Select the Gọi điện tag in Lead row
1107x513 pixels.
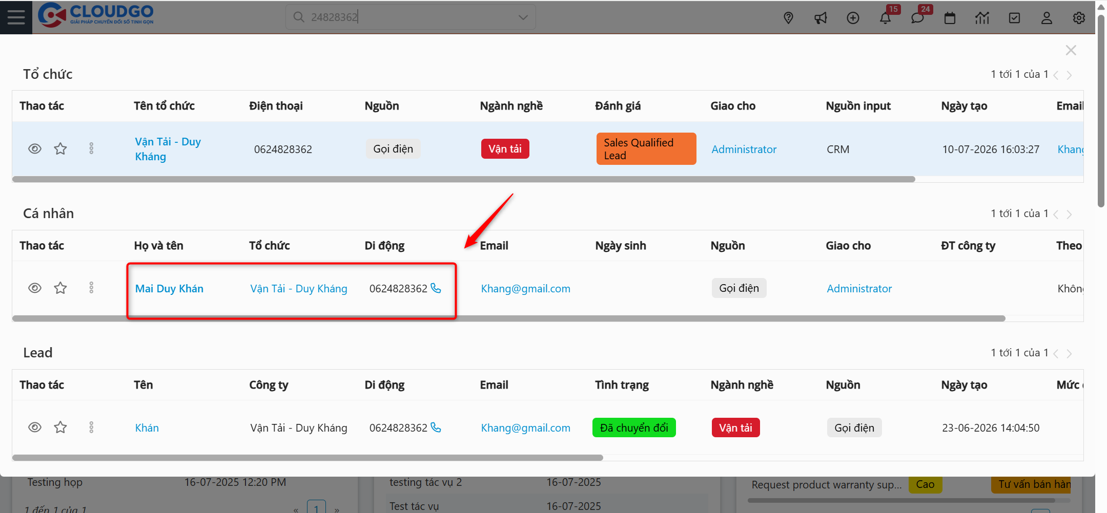[x=854, y=427]
